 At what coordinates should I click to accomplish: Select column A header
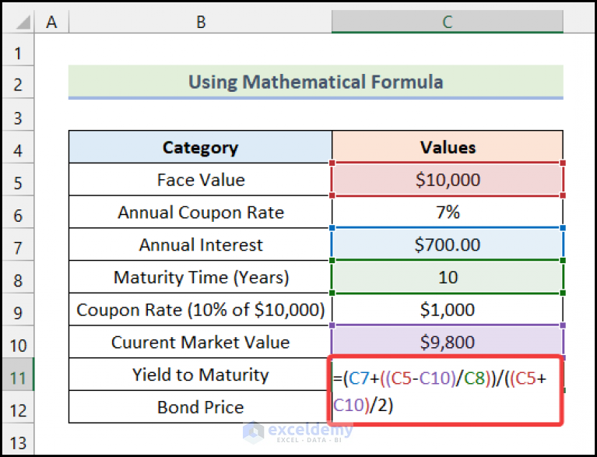(x=51, y=22)
